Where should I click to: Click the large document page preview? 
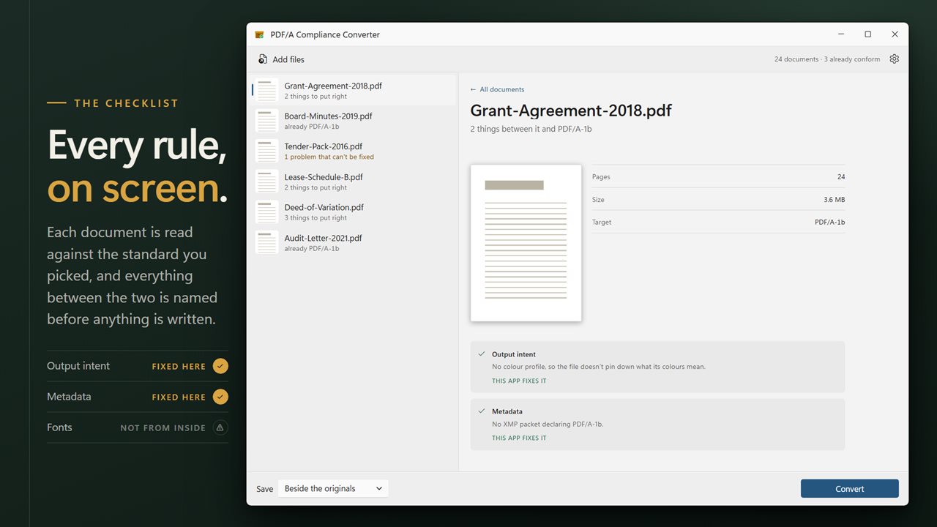pyautogui.click(x=526, y=243)
